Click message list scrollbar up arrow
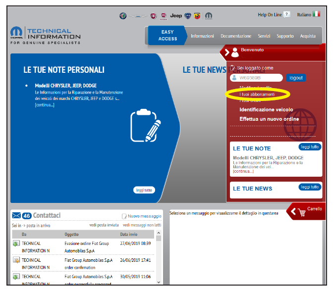 (x=159, y=233)
